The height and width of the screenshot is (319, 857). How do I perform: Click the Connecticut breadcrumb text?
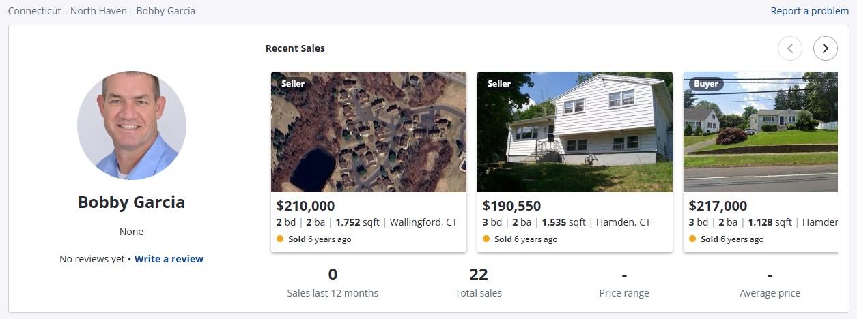click(33, 11)
